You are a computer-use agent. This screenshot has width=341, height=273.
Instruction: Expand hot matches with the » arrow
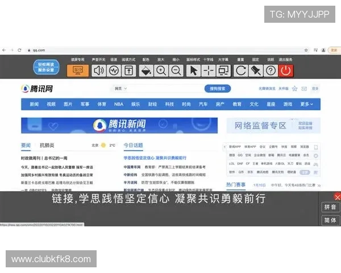[319, 185]
